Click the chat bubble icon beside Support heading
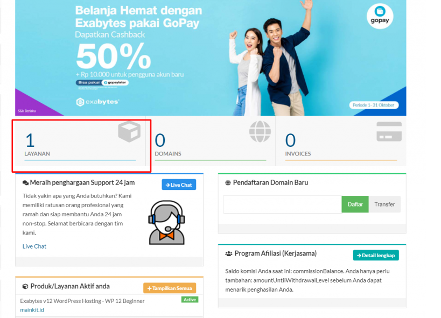 click(25, 183)
